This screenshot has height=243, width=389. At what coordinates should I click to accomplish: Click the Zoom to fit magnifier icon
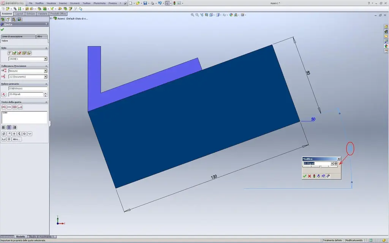192,15
